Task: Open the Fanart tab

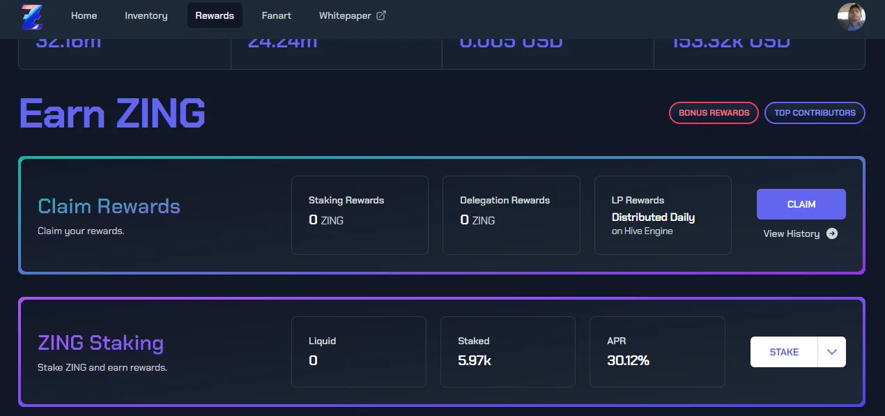Action: click(277, 15)
